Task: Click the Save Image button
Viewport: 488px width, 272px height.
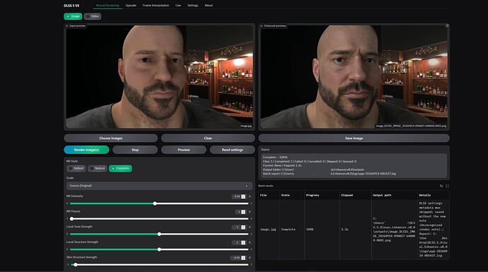Action: [354, 138]
